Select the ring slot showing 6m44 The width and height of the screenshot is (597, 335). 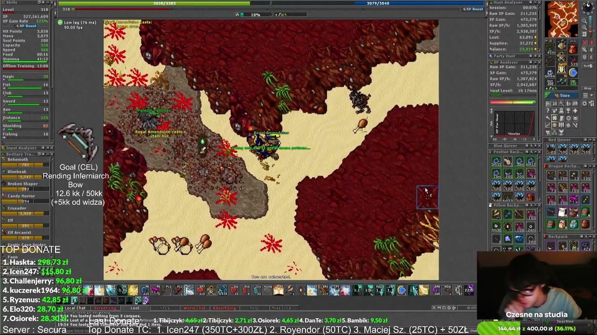[x=550, y=73]
